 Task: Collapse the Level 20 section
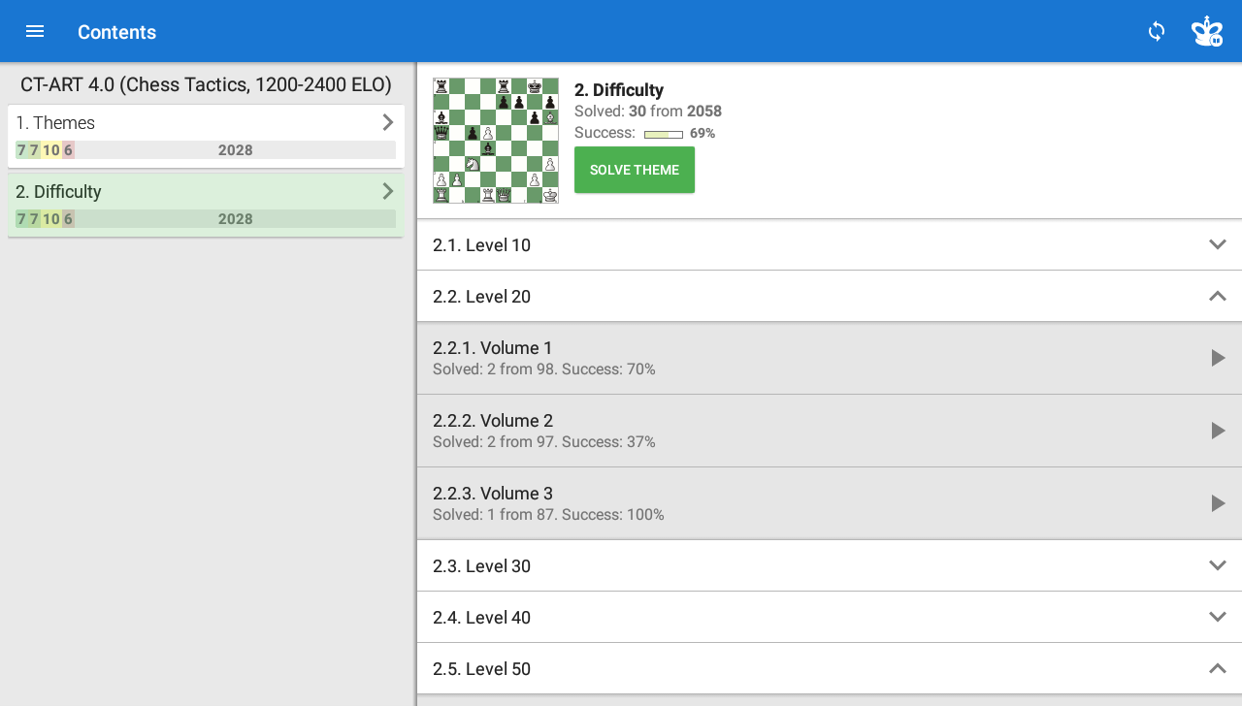click(1218, 296)
